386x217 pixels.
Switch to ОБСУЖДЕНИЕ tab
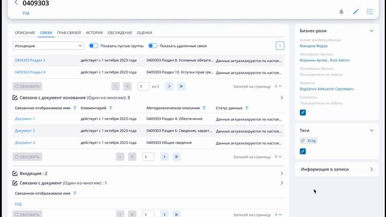tap(120, 33)
